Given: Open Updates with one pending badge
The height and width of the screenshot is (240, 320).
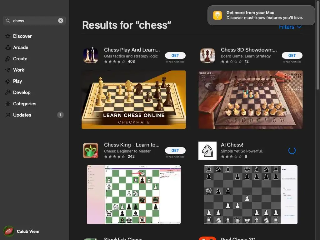Looking at the screenshot, I should tap(34, 115).
